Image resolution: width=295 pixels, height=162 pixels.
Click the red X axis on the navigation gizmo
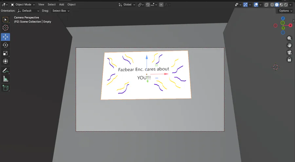click(x=290, y=25)
